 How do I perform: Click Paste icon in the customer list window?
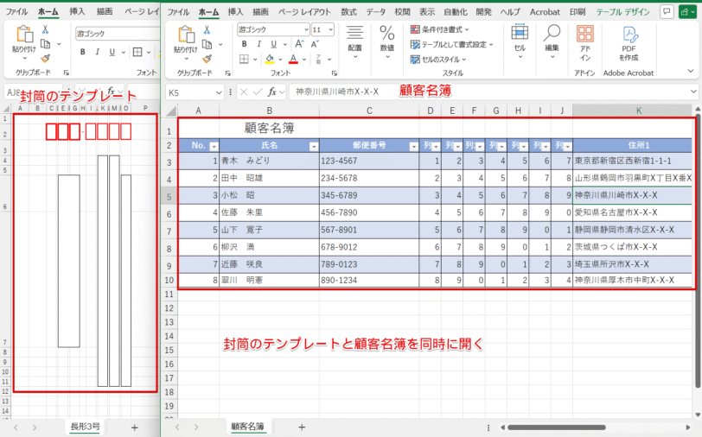pos(185,35)
